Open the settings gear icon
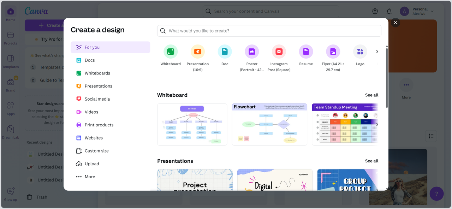This screenshot has width=452, height=209. click(x=375, y=11)
